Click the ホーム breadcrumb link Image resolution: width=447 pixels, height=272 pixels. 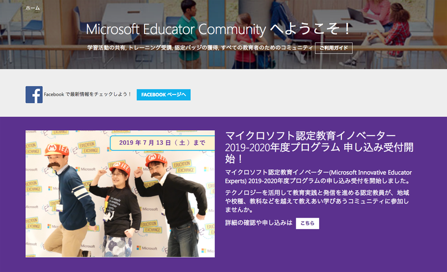32,8
